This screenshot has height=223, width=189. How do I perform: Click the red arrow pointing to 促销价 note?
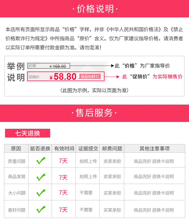pos(112,77)
